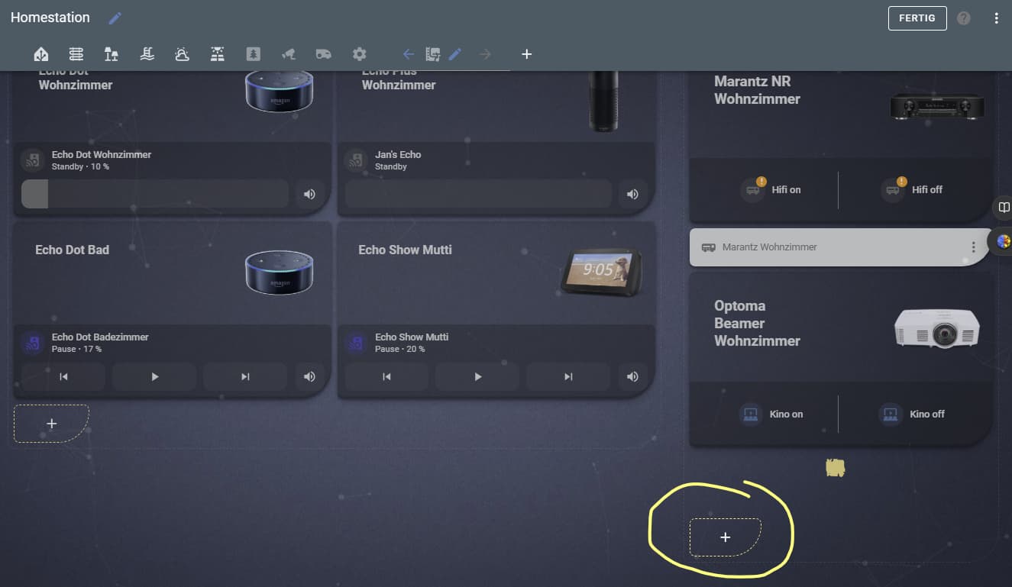The width and height of the screenshot is (1012, 587).
Task: Click 'Echo Dot Bad' card title
Action: [x=72, y=250]
